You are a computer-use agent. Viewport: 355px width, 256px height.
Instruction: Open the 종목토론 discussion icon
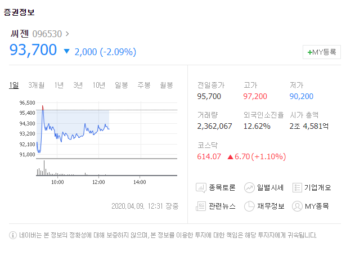[201, 188]
